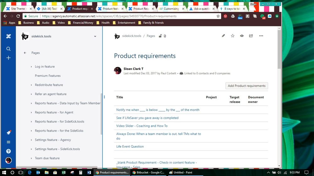Open attachments paperclip icon
The width and height of the screenshot is (314, 176).
[165, 36]
